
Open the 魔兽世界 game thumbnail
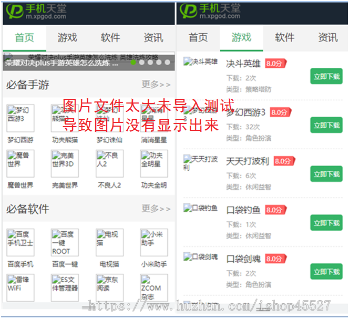[x=20, y=163]
